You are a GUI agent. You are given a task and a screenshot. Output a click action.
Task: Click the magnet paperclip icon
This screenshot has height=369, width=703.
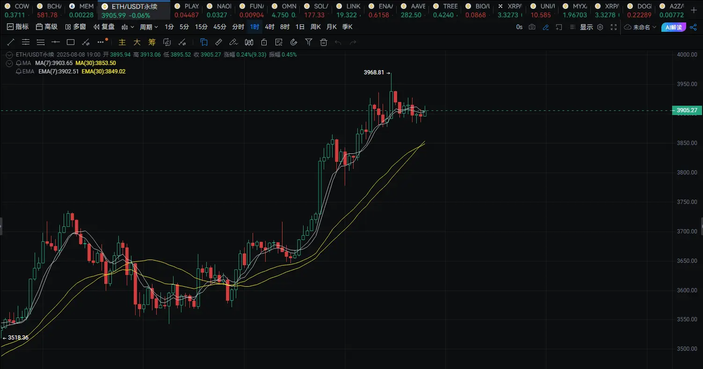(294, 43)
